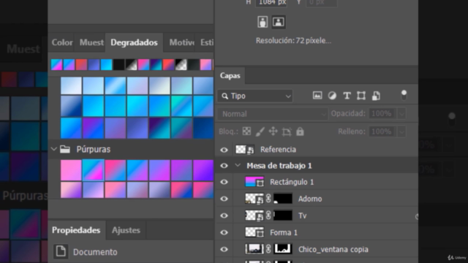
Task: Click the Relleno 100% value field
Action: (x=382, y=131)
